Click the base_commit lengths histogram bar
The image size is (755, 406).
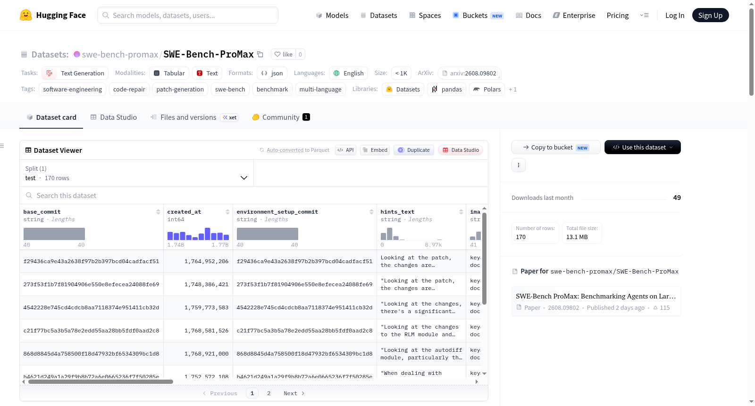point(54,234)
